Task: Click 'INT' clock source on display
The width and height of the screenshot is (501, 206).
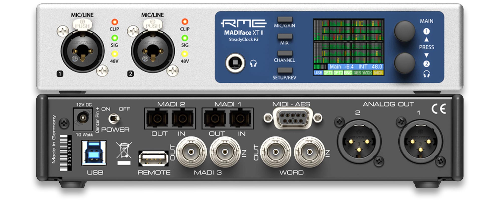Action: point(363,67)
